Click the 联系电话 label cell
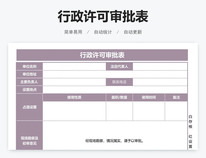This screenshot has height=158, width=206. click(x=119, y=82)
